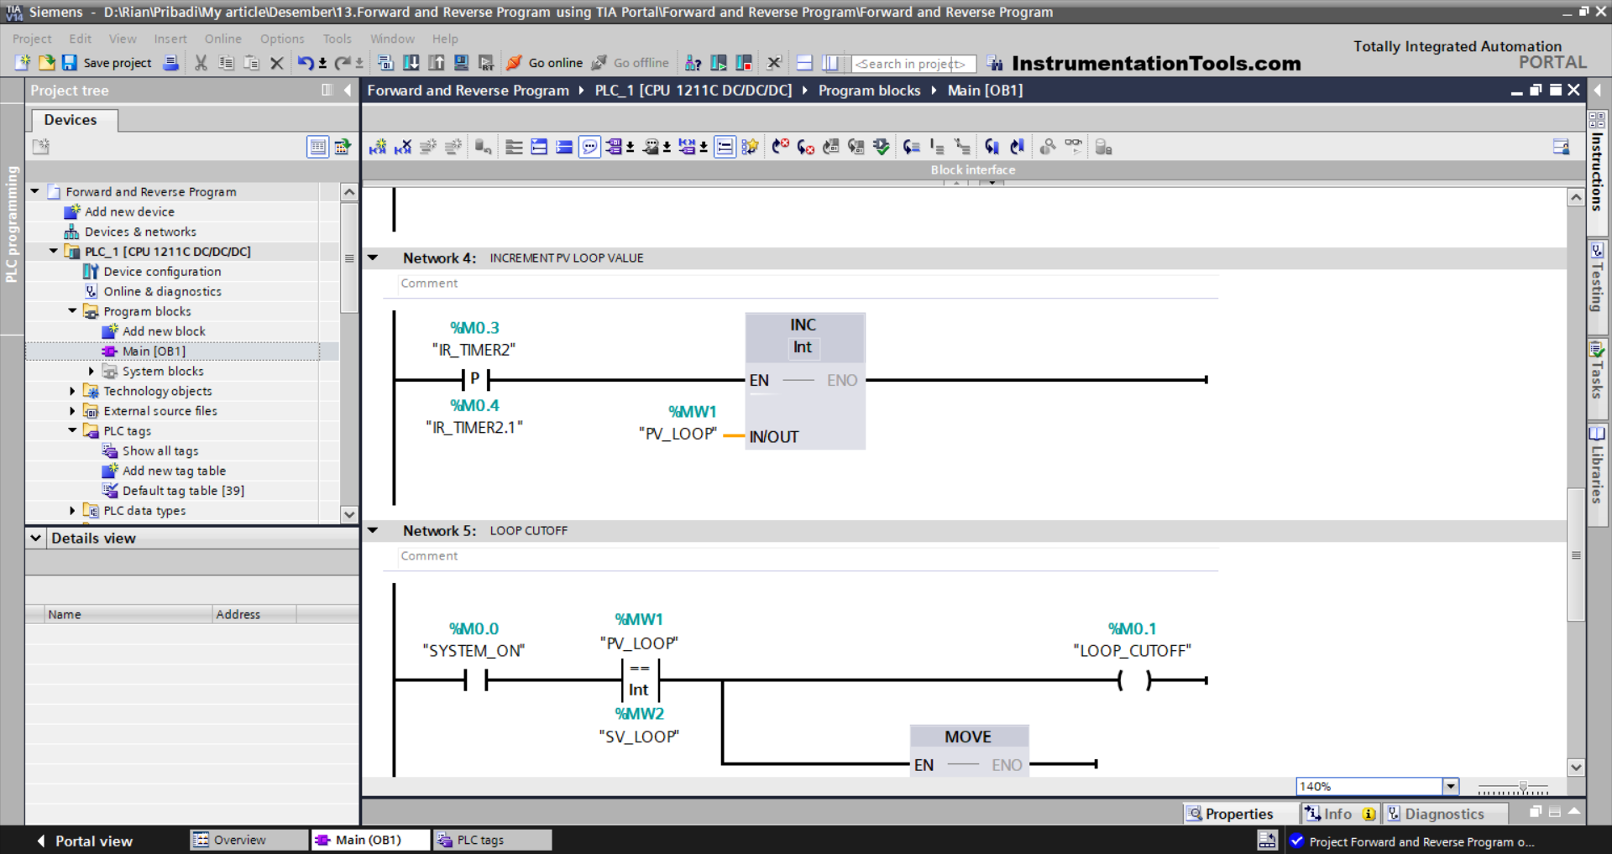Click Upload from device icon

(x=436, y=63)
